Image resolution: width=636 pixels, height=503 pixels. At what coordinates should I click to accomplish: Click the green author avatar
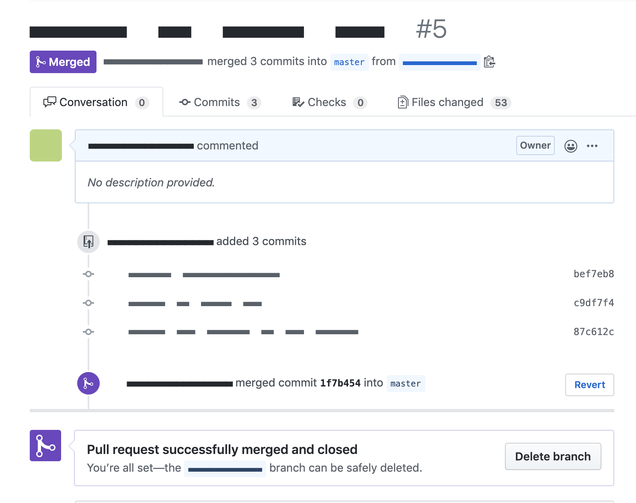tap(46, 145)
